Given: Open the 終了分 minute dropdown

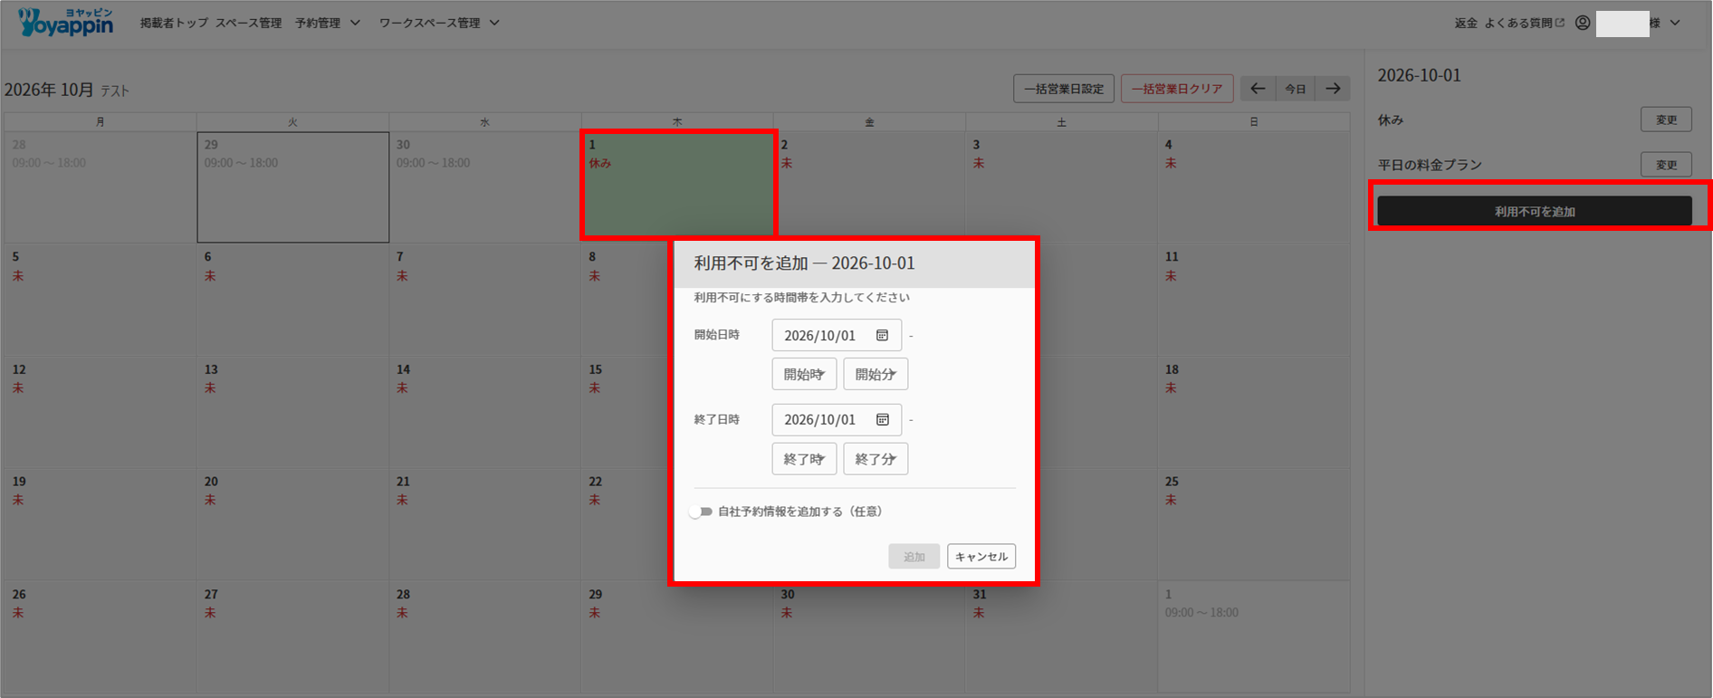Looking at the screenshot, I should coord(876,459).
